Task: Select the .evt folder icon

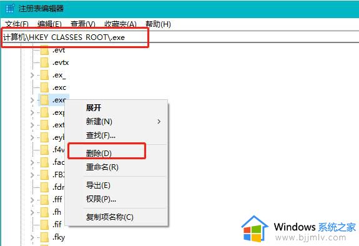Action: pos(45,50)
